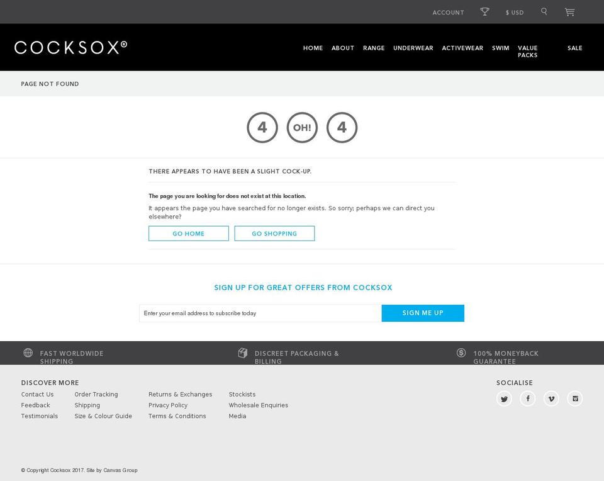The image size is (604, 481).
Task: Click the OH! circle graphic
Action: (x=302, y=128)
